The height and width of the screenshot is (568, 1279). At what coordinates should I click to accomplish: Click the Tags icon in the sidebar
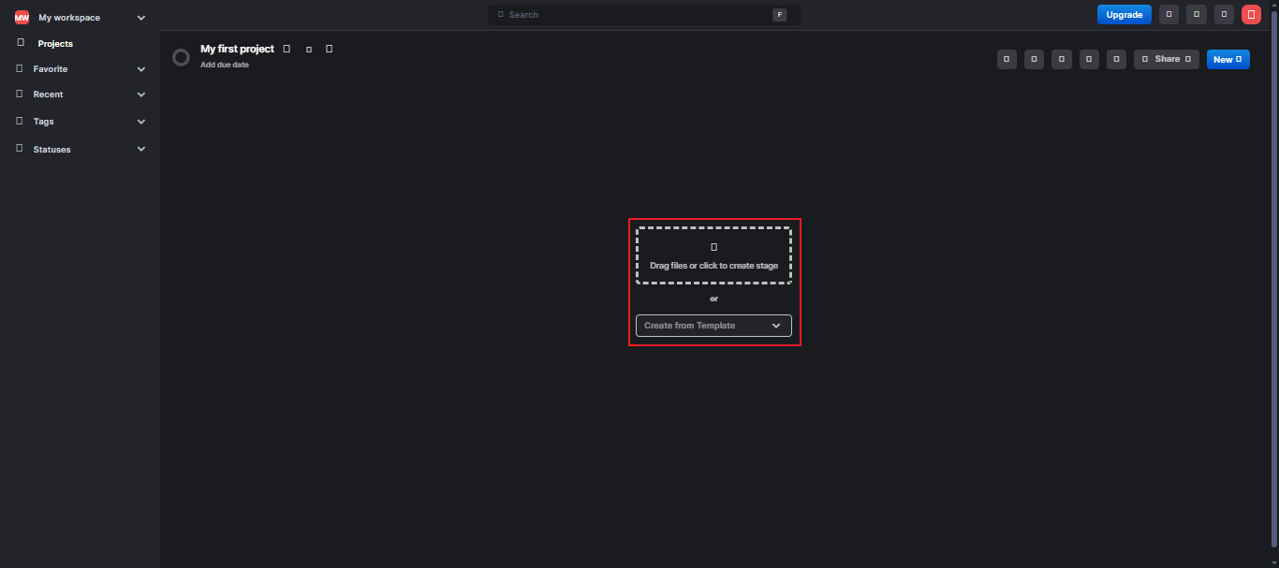tap(20, 121)
